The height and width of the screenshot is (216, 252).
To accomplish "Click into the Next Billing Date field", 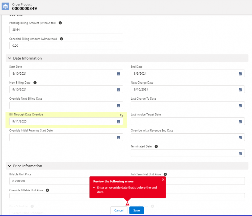I will pos(66,89).
